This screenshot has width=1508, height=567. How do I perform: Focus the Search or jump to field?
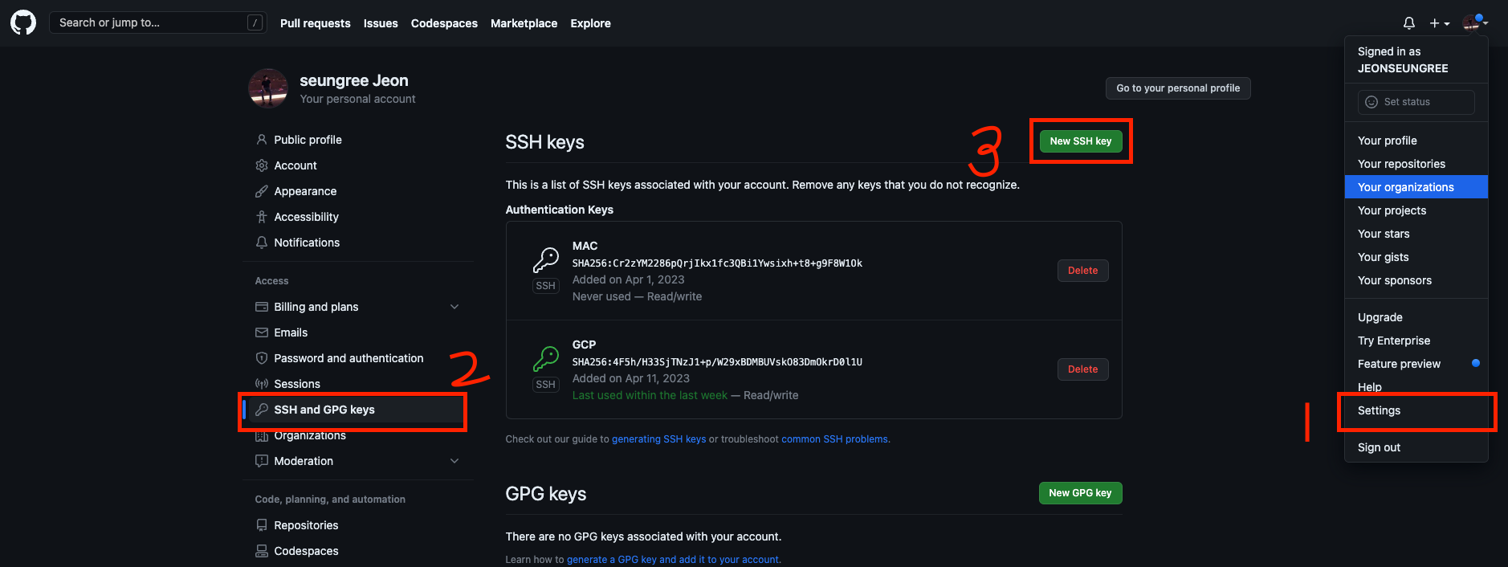[x=158, y=22]
